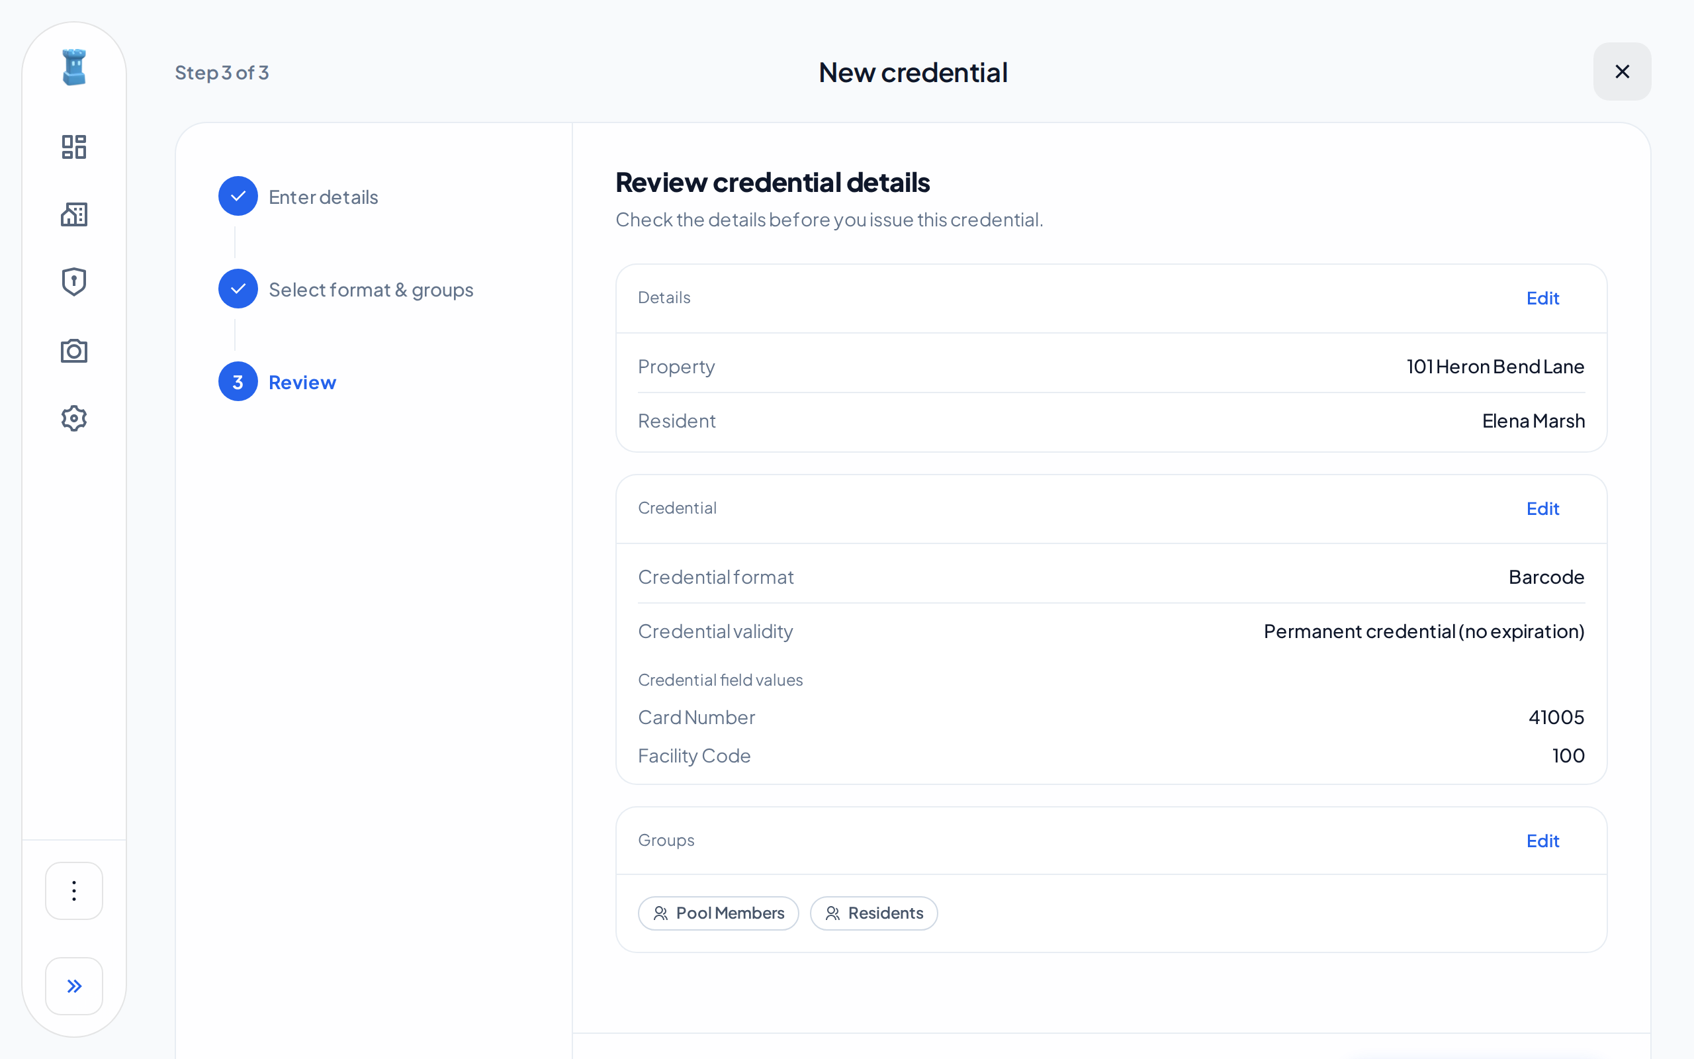Open the dashboard grid icon in sidebar
Image resolution: width=1694 pixels, height=1059 pixels.
[x=74, y=147]
